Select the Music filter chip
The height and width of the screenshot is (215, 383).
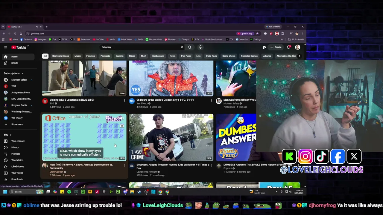coord(77,56)
